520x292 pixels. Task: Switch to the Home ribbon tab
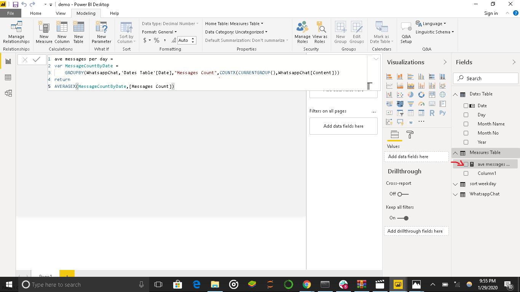(x=36, y=13)
